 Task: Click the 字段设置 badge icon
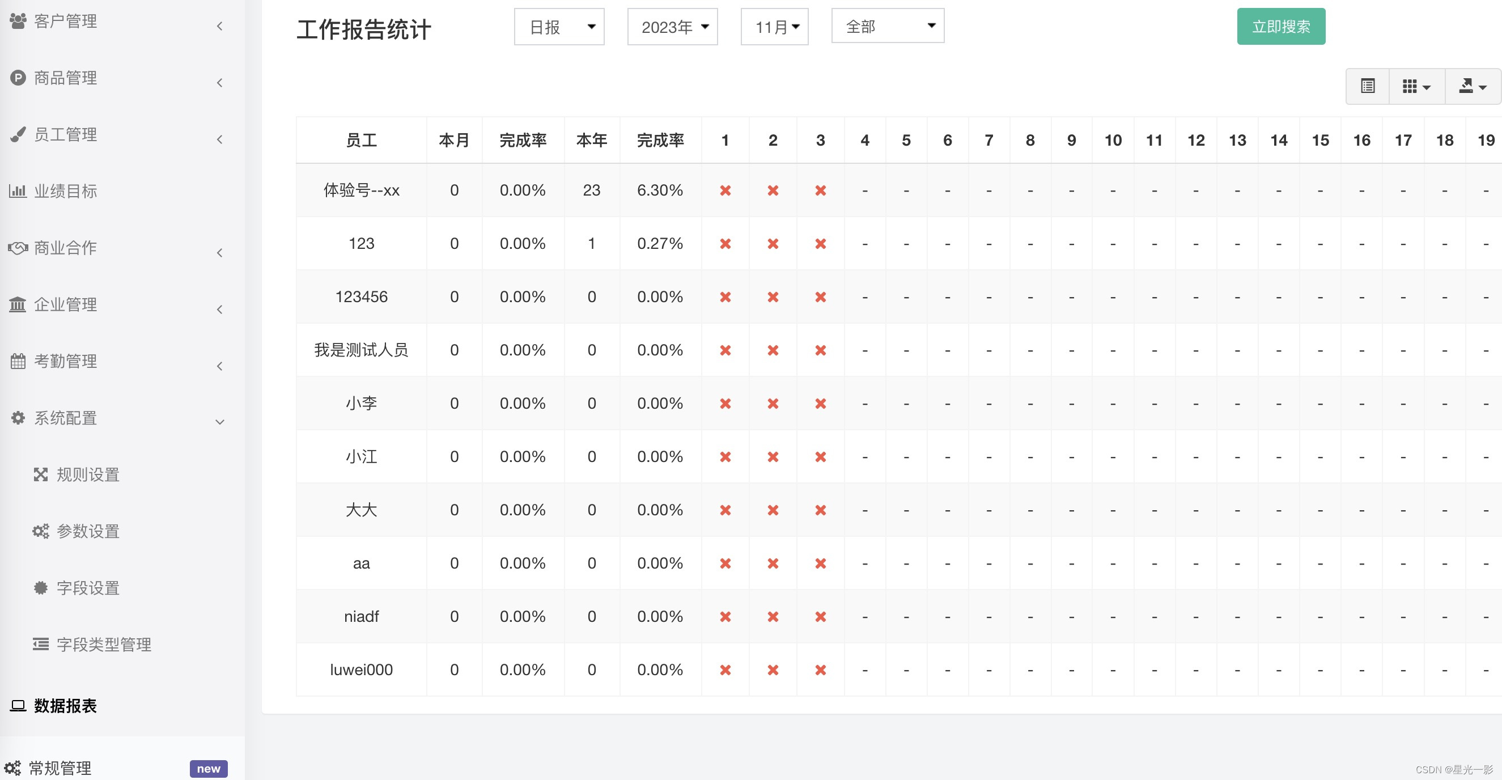point(40,588)
